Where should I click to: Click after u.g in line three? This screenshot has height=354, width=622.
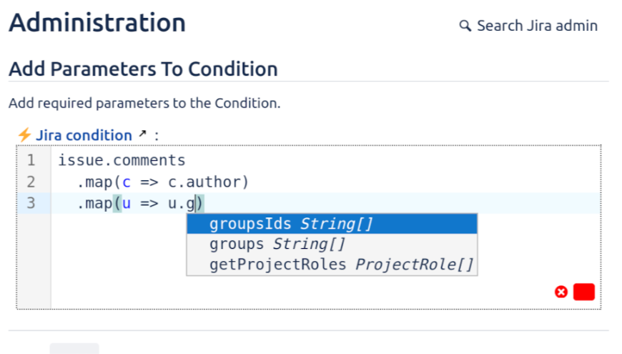[196, 204]
